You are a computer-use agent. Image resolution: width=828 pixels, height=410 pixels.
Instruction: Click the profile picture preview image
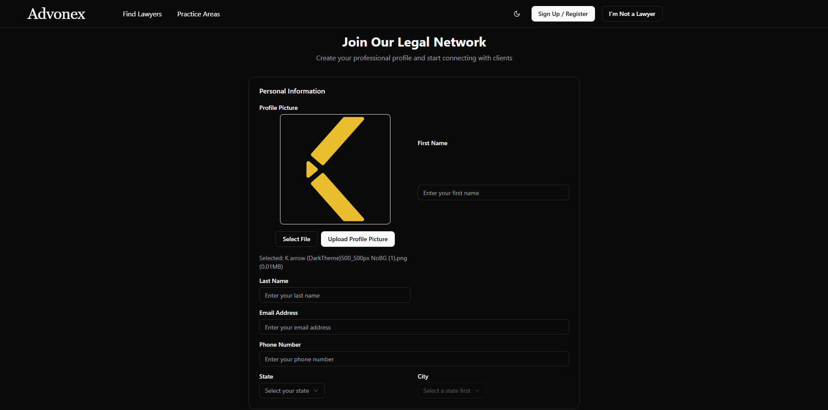click(335, 169)
